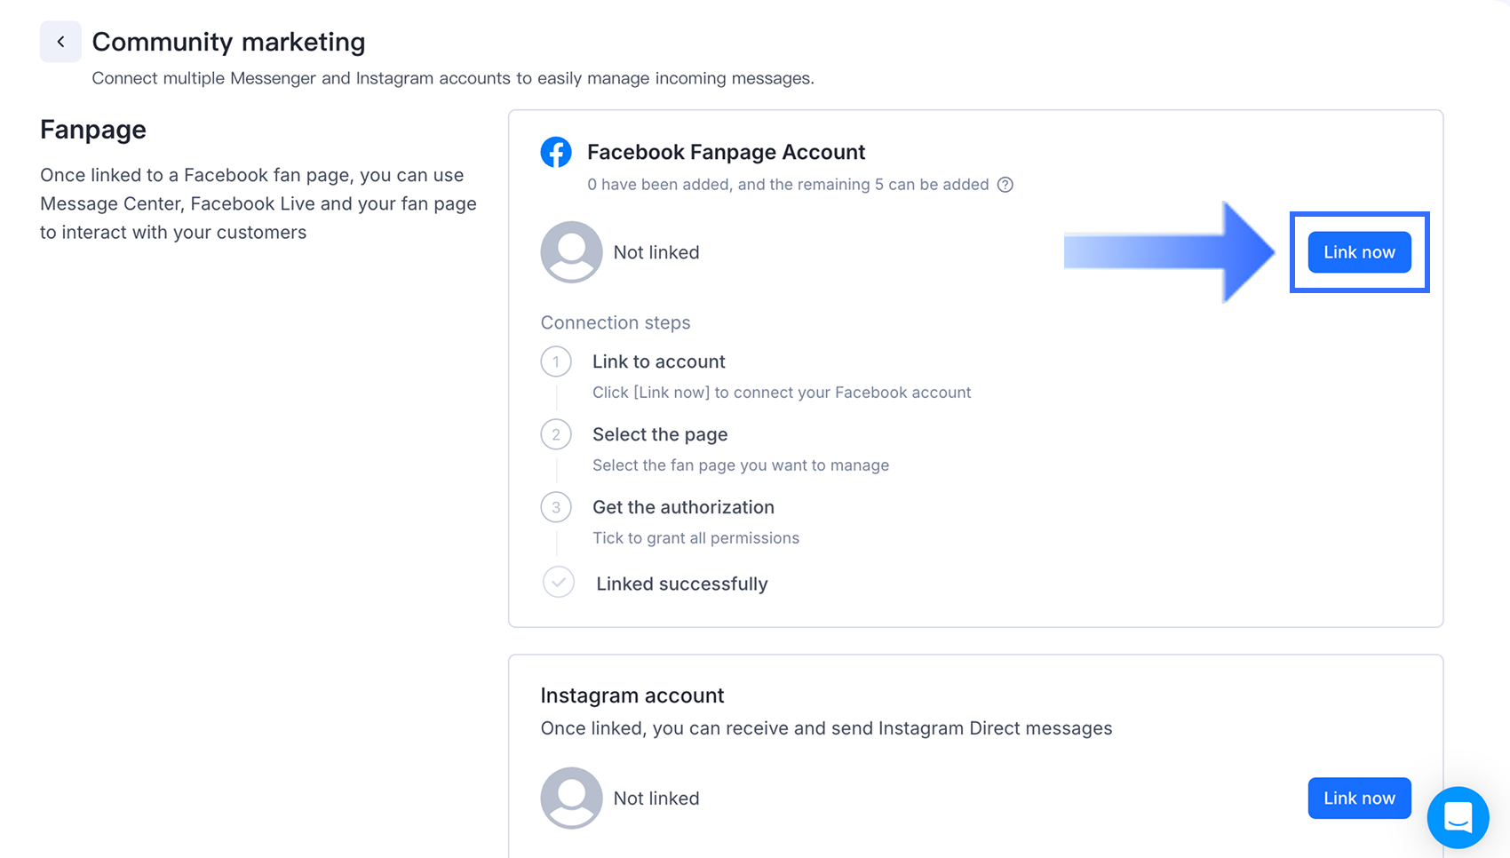Open the chat support bubble icon
1510x858 pixels.
click(1458, 817)
